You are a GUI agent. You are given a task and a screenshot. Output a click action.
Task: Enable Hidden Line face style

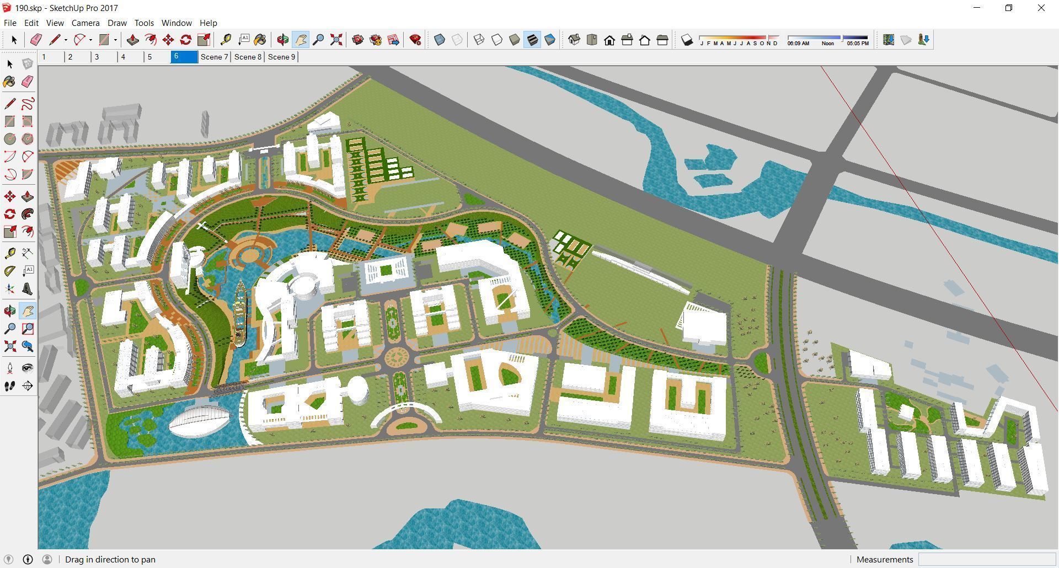pyautogui.click(x=497, y=40)
